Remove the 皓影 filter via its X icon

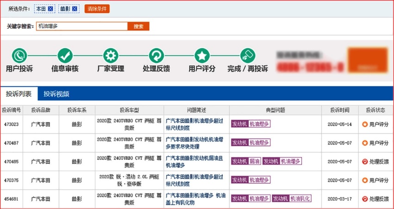pos(74,9)
